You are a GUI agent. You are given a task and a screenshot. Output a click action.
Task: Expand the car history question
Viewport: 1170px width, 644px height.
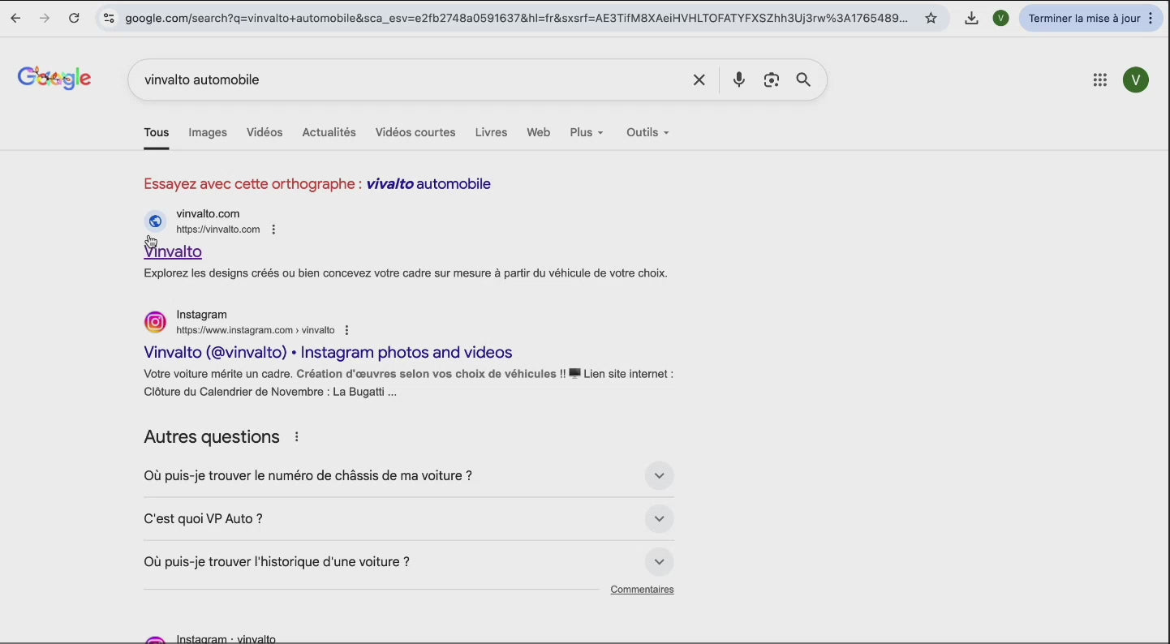(659, 562)
